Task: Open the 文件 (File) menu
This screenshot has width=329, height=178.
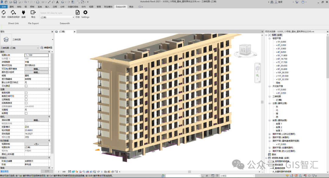Action: pyautogui.click(x=4, y=6)
